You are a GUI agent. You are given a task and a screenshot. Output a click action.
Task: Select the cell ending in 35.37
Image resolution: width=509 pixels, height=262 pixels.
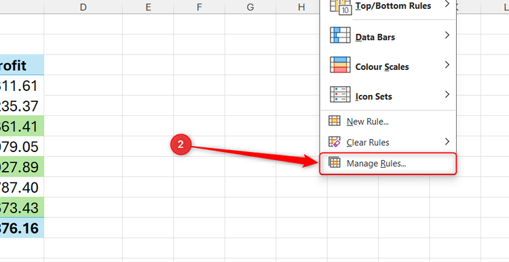(22, 106)
